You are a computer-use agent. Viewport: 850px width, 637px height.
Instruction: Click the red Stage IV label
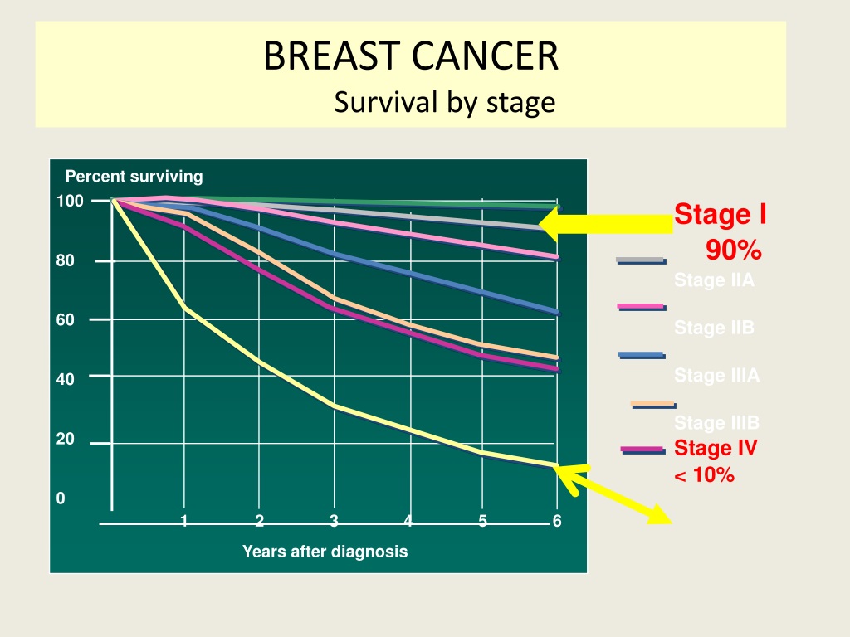click(x=715, y=448)
